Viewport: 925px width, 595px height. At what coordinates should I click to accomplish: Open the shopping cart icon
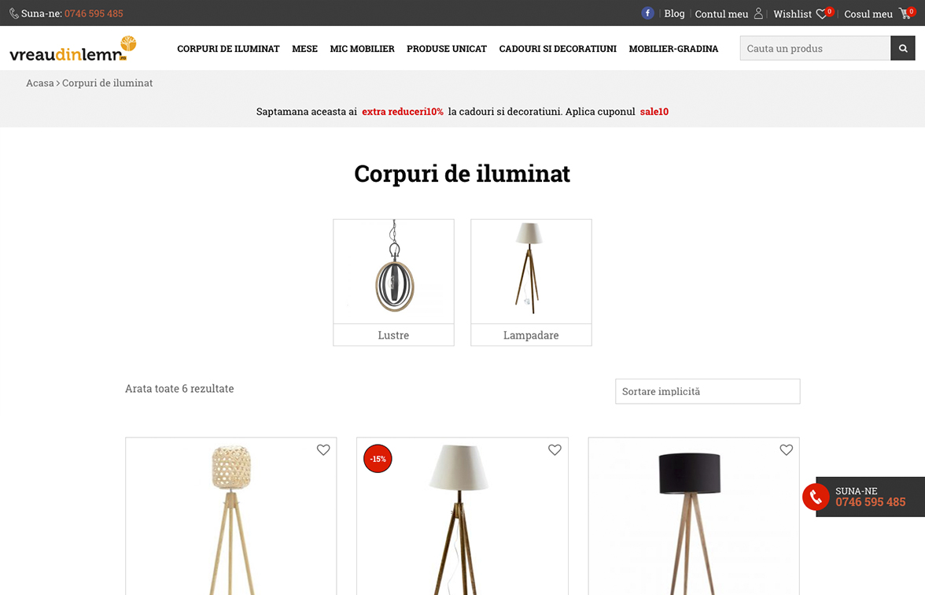click(905, 13)
